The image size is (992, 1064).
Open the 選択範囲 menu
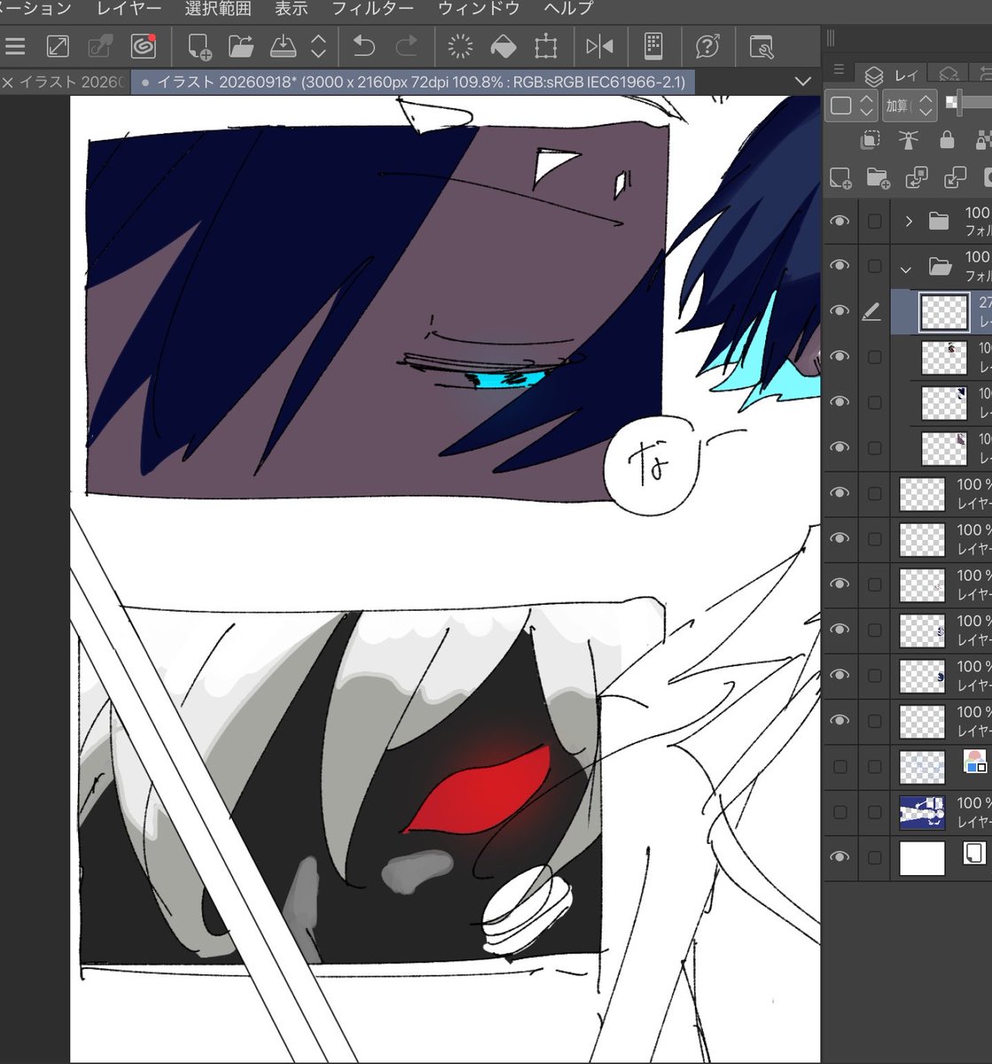tap(218, 9)
